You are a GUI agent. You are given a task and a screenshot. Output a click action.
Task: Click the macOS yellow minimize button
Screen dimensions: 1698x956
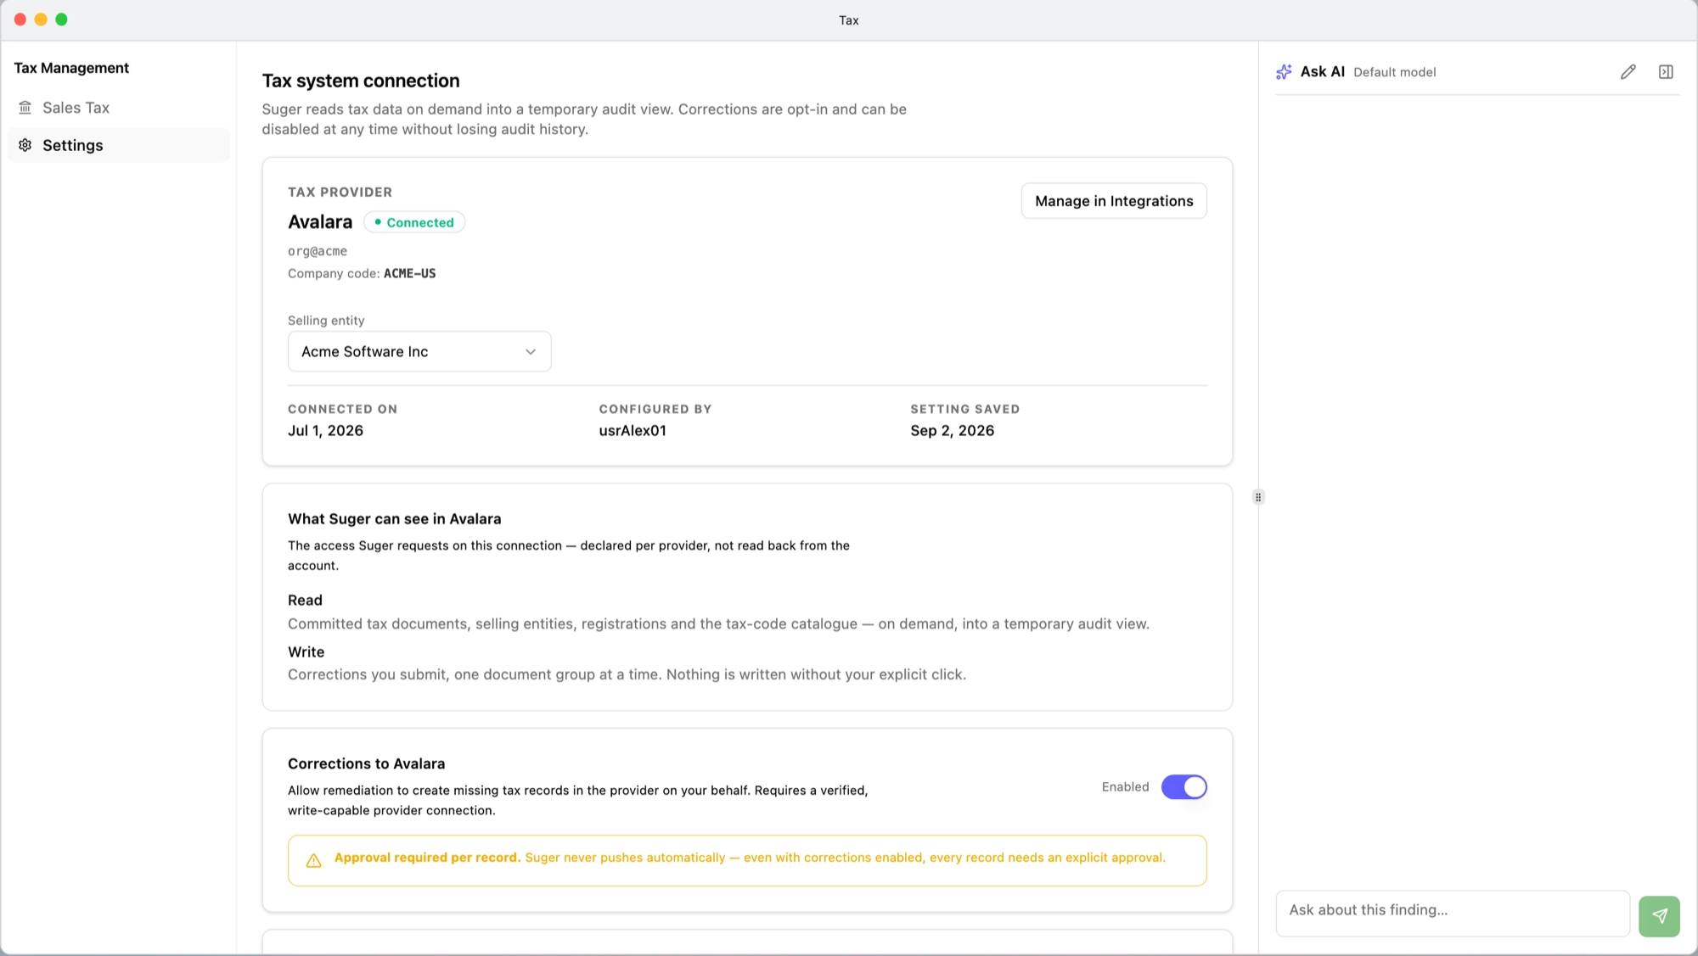click(41, 20)
